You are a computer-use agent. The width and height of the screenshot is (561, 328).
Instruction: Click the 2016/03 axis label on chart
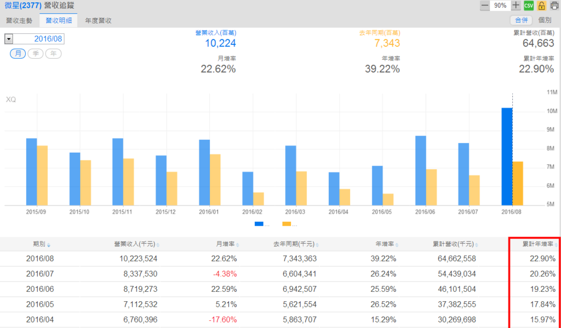click(x=295, y=212)
